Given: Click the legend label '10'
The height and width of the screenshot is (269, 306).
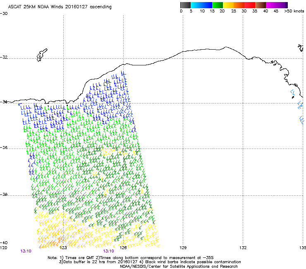Looking at the screenshot, I should pos(202,11).
